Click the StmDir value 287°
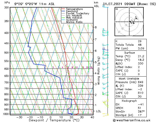 click(x=141, y=111)
